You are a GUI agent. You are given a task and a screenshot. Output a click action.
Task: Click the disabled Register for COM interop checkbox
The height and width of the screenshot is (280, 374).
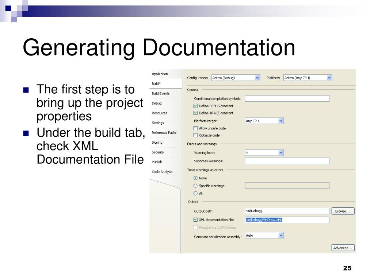click(195, 227)
